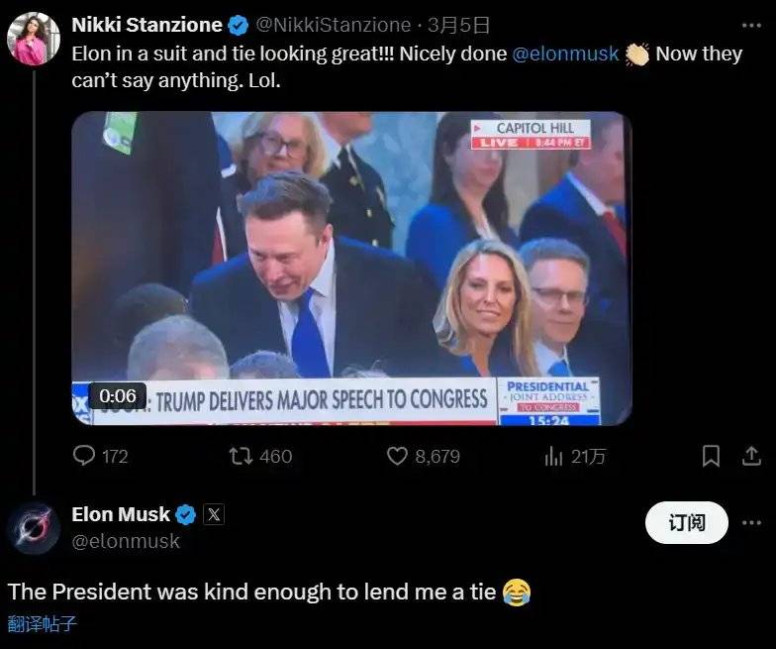Play the Capitol Hill video
This screenshot has height=649, width=776.
pyautogui.click(x=351, y=268)
